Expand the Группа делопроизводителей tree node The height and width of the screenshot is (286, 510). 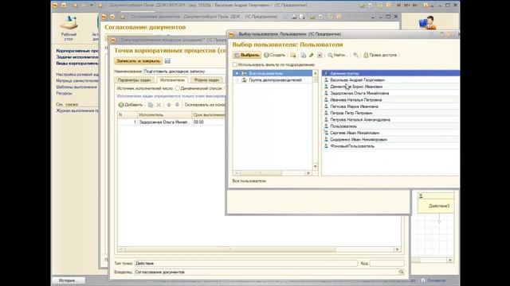click(237, 80)
